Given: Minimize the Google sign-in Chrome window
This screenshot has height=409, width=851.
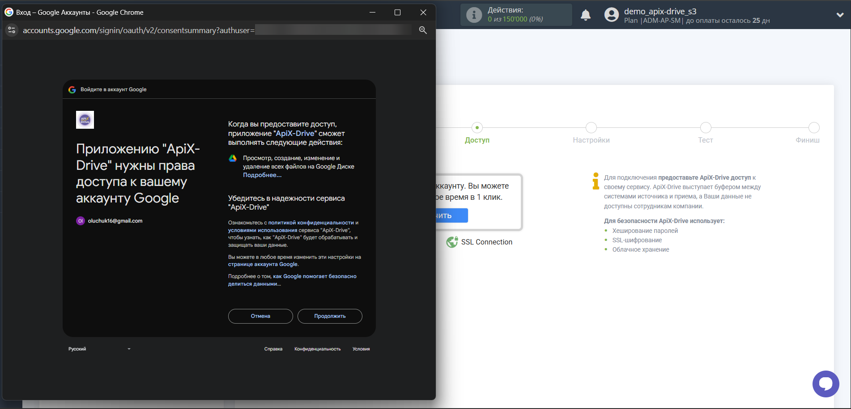Looking at the screenshot, I should click(372, 13).
